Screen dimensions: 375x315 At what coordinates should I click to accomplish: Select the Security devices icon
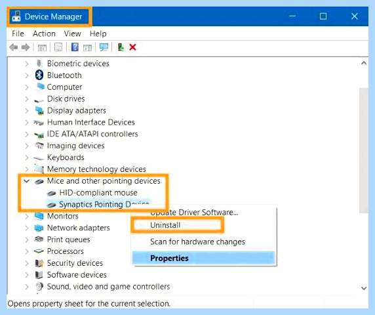[39, 263]
